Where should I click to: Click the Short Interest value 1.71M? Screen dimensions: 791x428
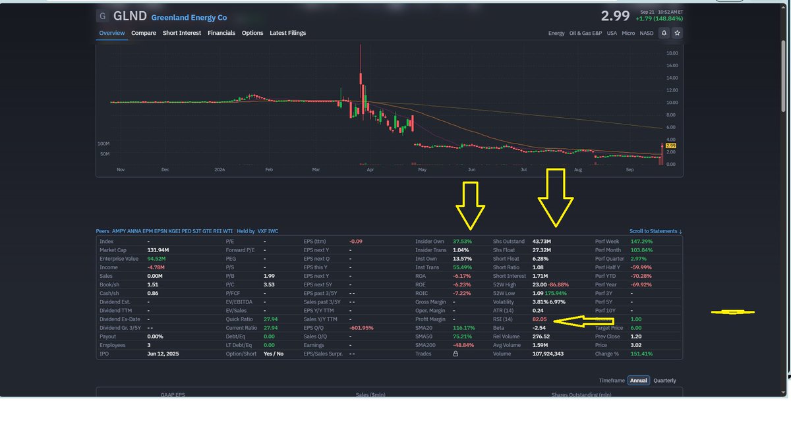(x=540, y=276)
